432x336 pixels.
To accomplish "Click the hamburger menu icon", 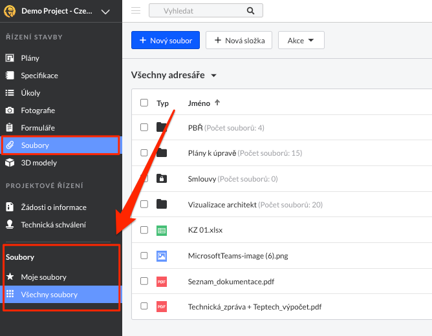I will point(136,11).
